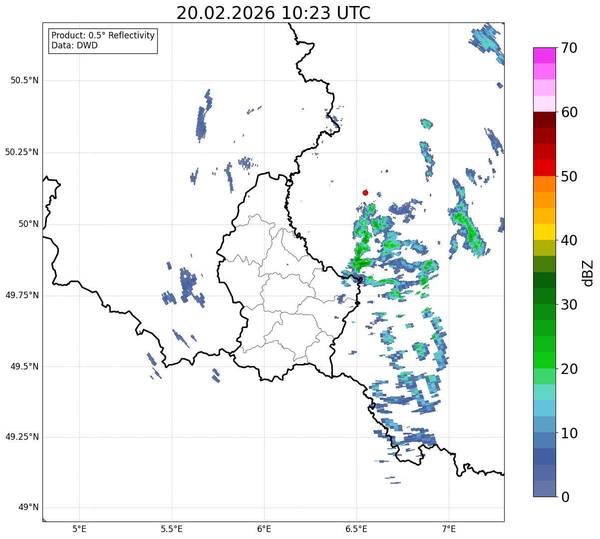Click the red station marker dot
The image size is (600, 539).
click(x=365, y=192)
